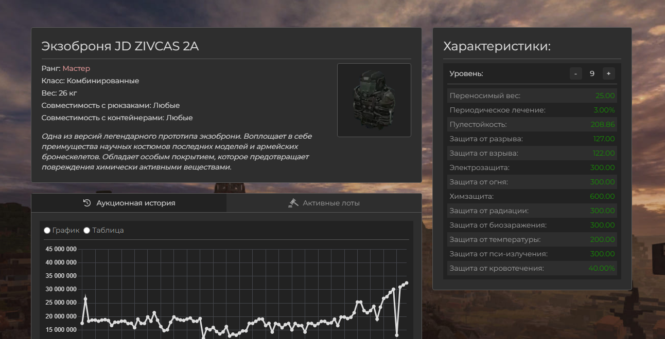The width and height of the screenshot is (665, 339).
Task: Click the Защита от огня: label
Action: [x=479, y=182]
